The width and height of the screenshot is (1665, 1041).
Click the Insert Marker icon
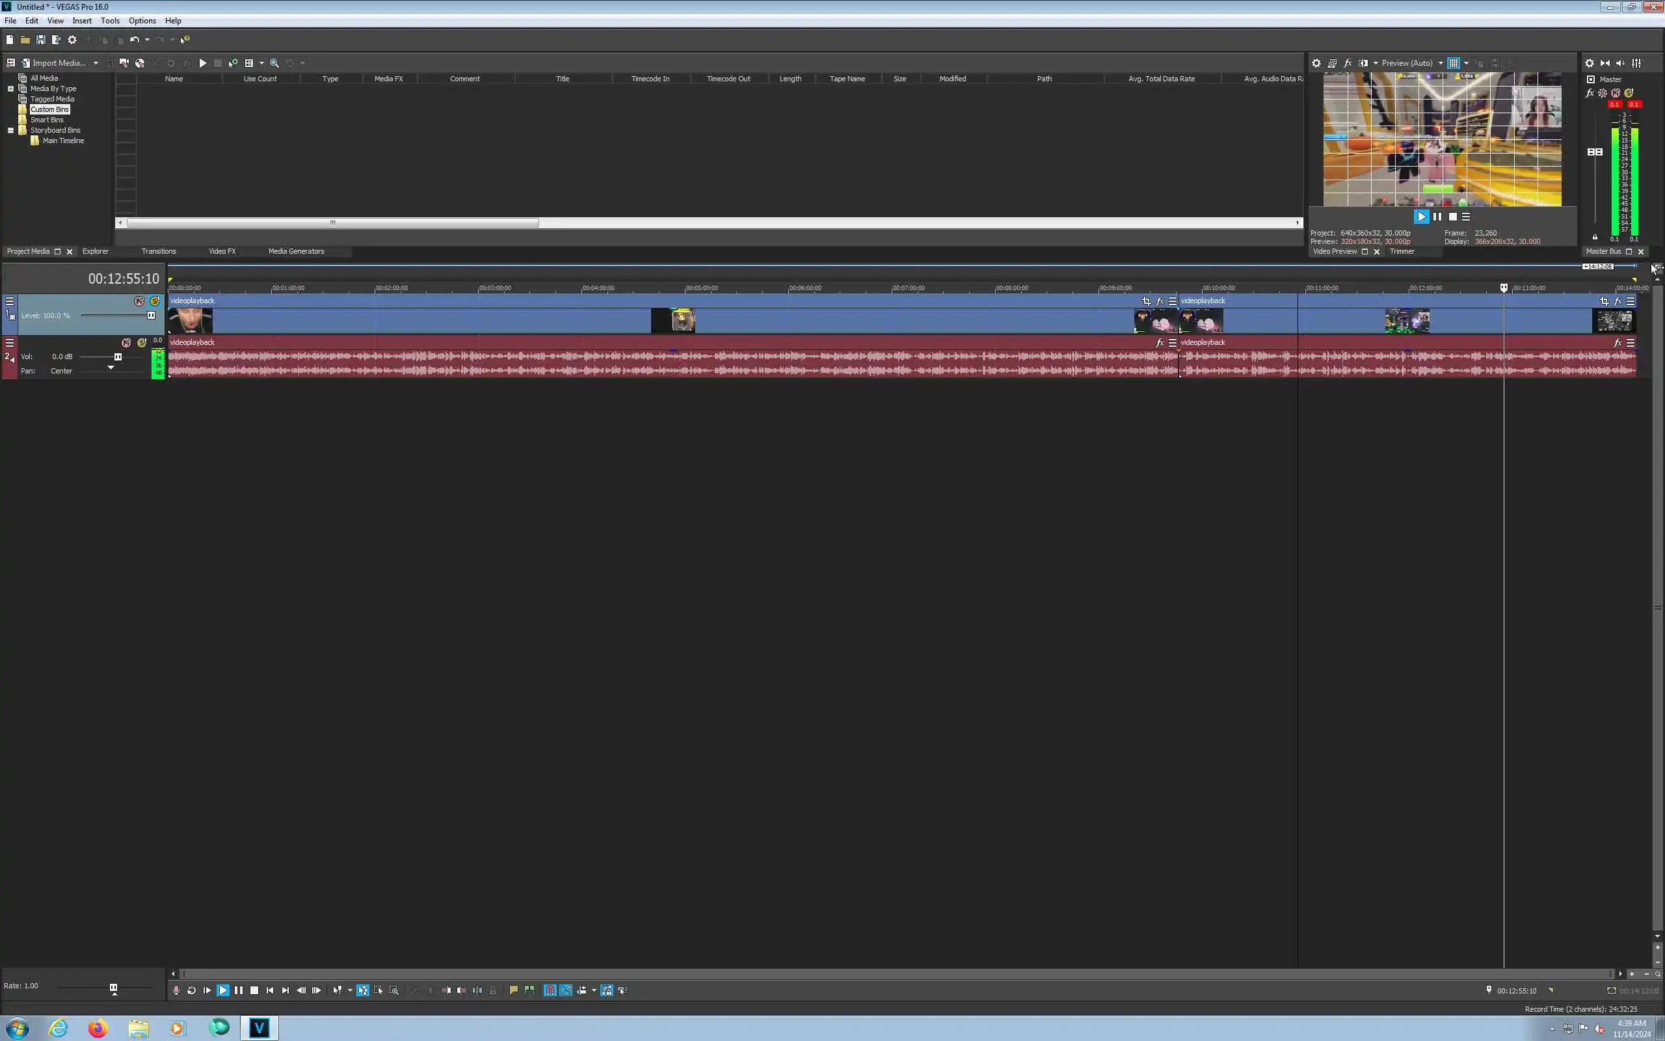[x=513, y=990]
